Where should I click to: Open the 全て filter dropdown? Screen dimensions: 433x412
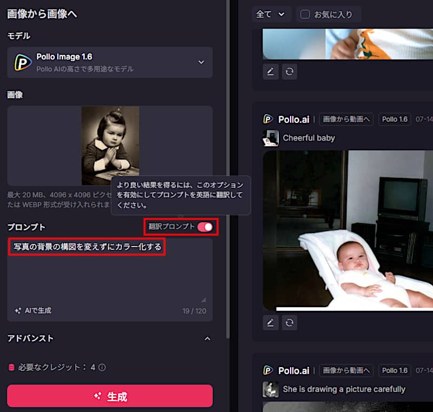(271, 15)
